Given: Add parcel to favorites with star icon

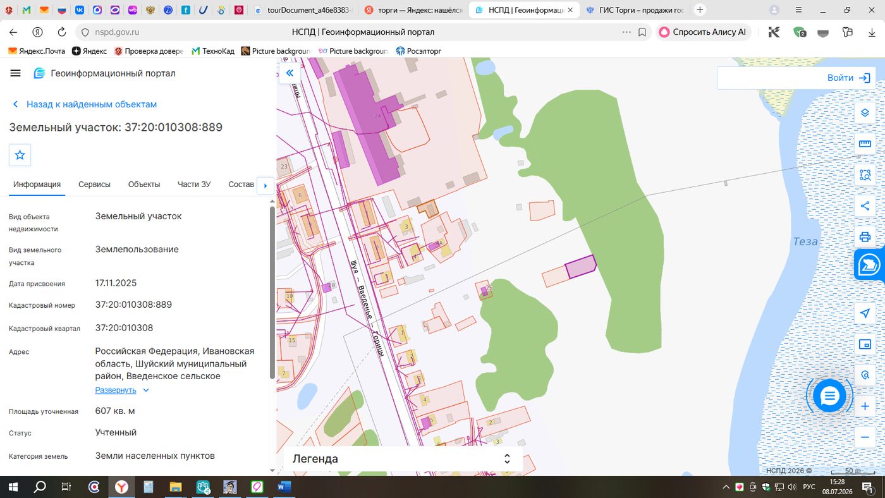Looking at the screenshot, I should (x=20, y=155).
